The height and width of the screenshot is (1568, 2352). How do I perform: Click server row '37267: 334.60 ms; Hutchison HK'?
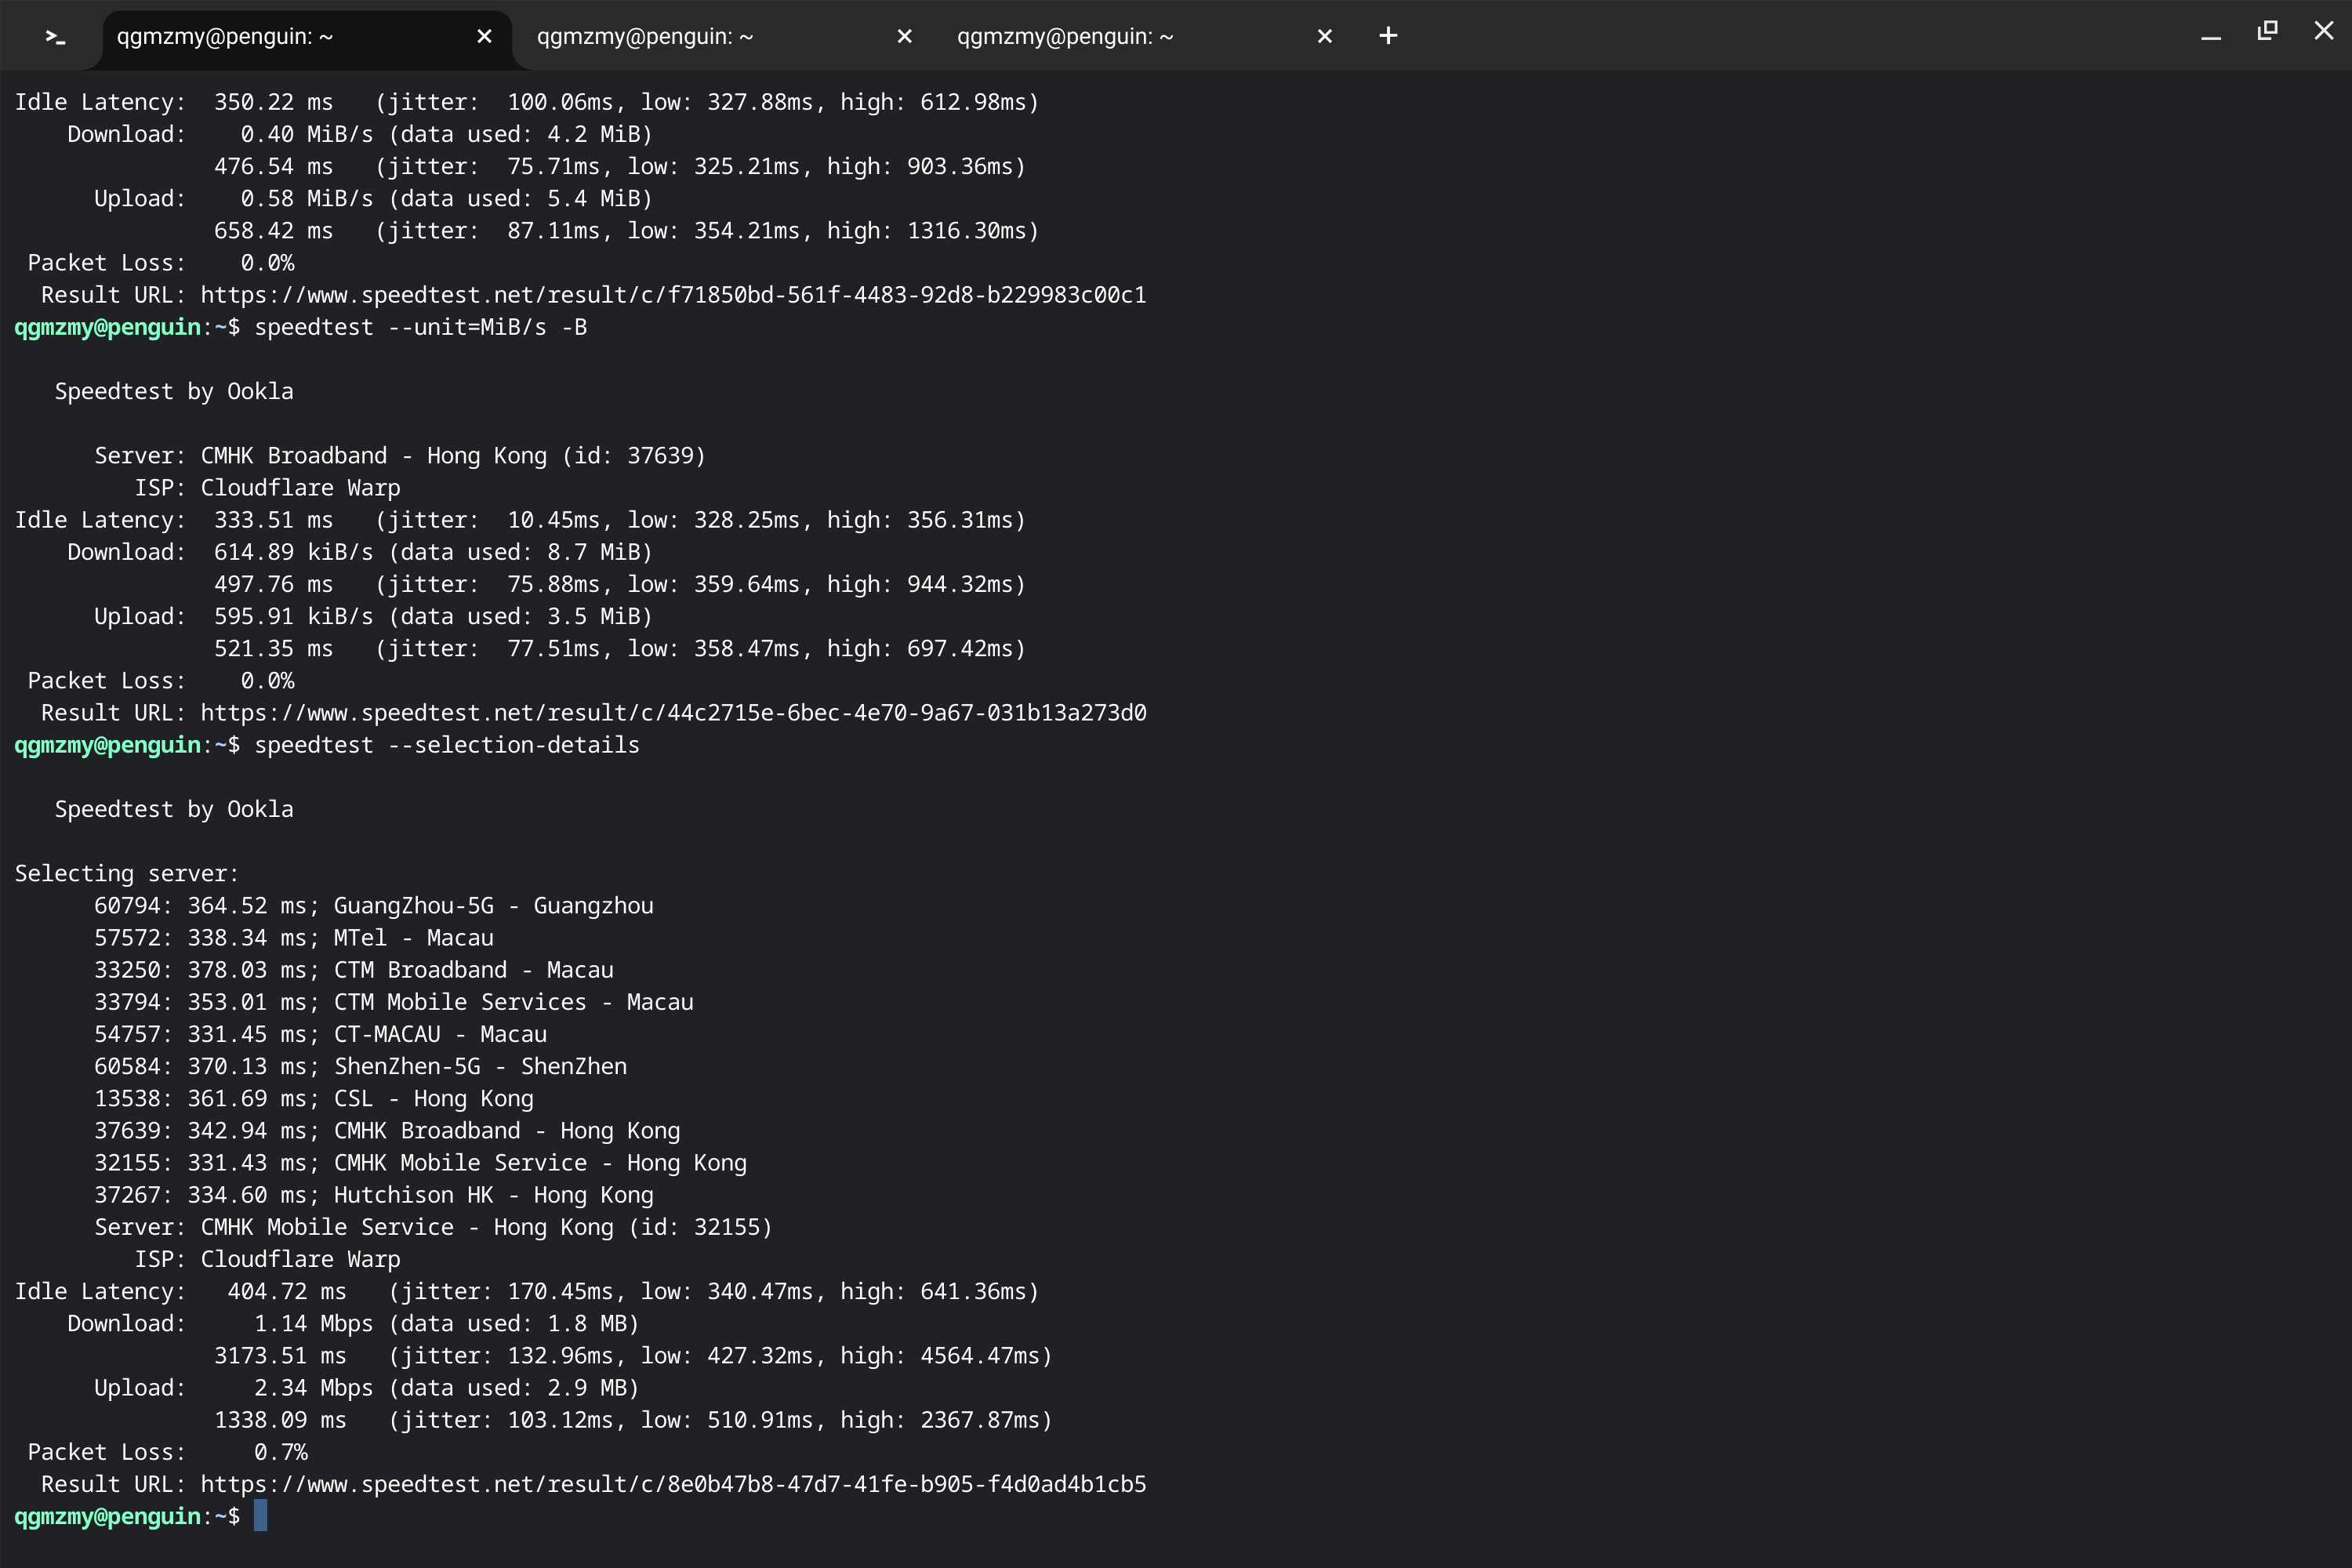point(374,1195)
